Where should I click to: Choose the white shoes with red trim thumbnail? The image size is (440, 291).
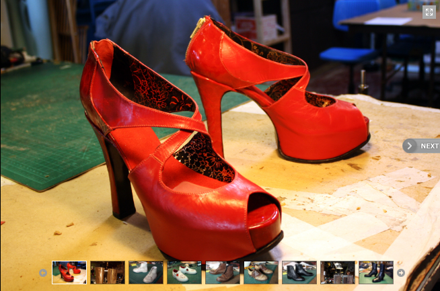[184, 272]
